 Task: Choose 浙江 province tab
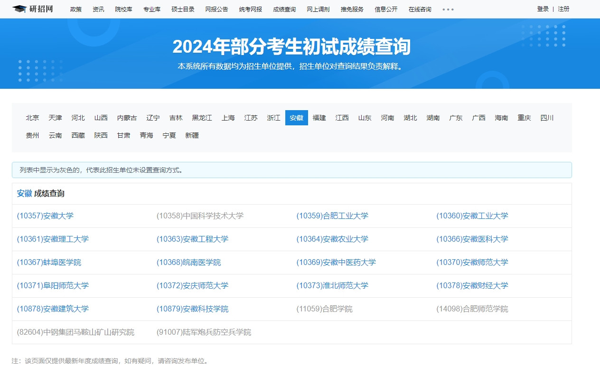274,118
